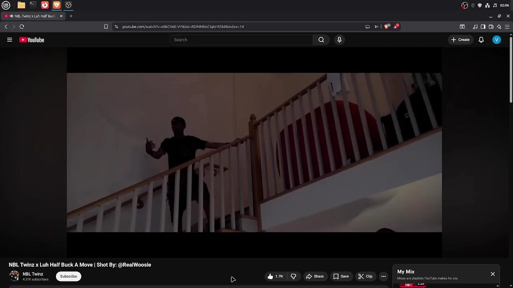Viewport: 513px width, 288px height.
Task: Click the send arrow icon in address bar
Action: coord(377,26)
